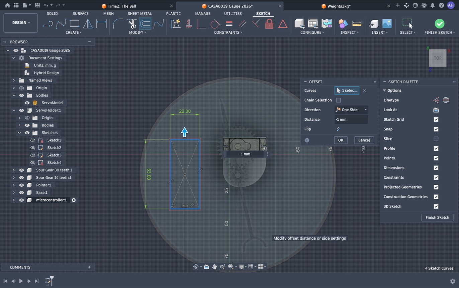Click the Finish Sketch green checkmark
Screen dimensions: 459x288
[x=440, y=23]
